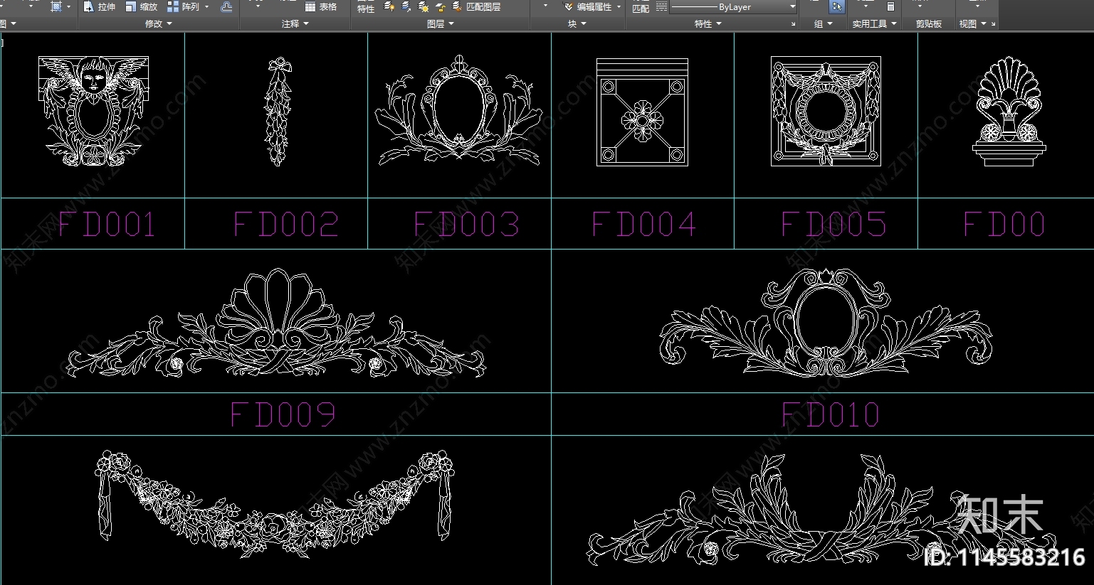Select the Scale (缩放) tool
This screenshot has height=585, width=1094.
pos(141,7)
